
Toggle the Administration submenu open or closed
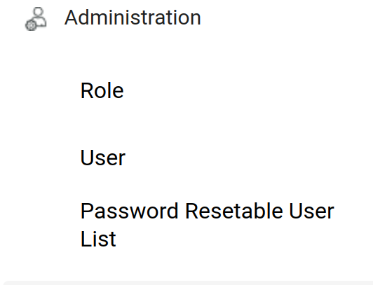[x=133, y=18]
